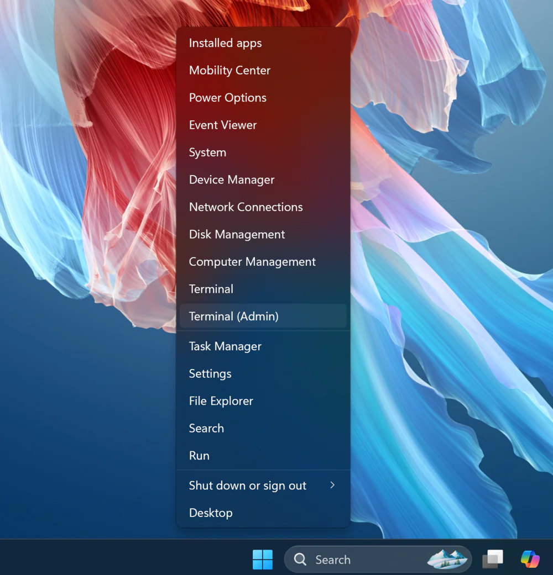Choose Network Connections
The height and width of the screenshot is (575, 553).
coord(263,207)
